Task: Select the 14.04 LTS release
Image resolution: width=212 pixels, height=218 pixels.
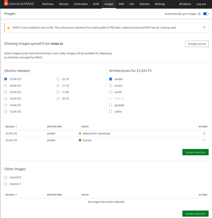Action: [5, 105]
